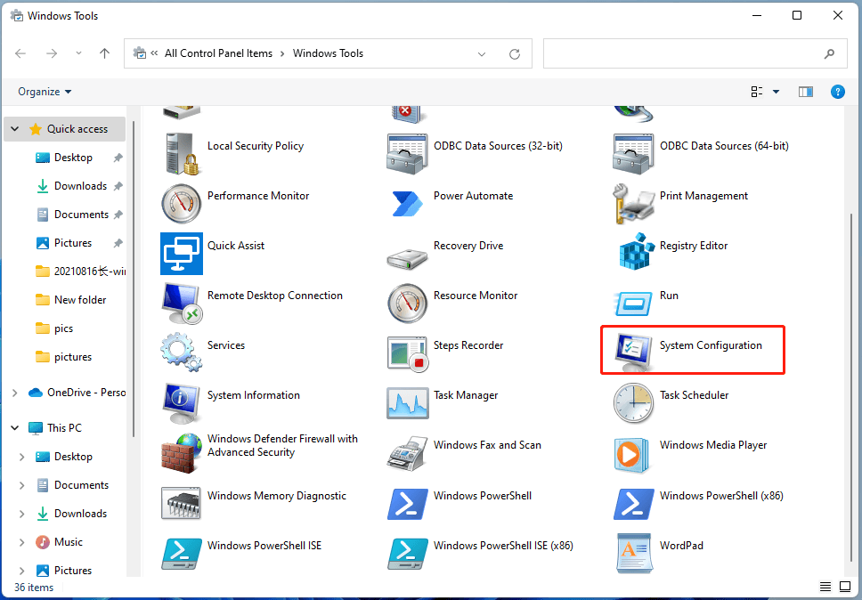
Task: Select pinned Documents in Quick access
Action: coord(81,215)
